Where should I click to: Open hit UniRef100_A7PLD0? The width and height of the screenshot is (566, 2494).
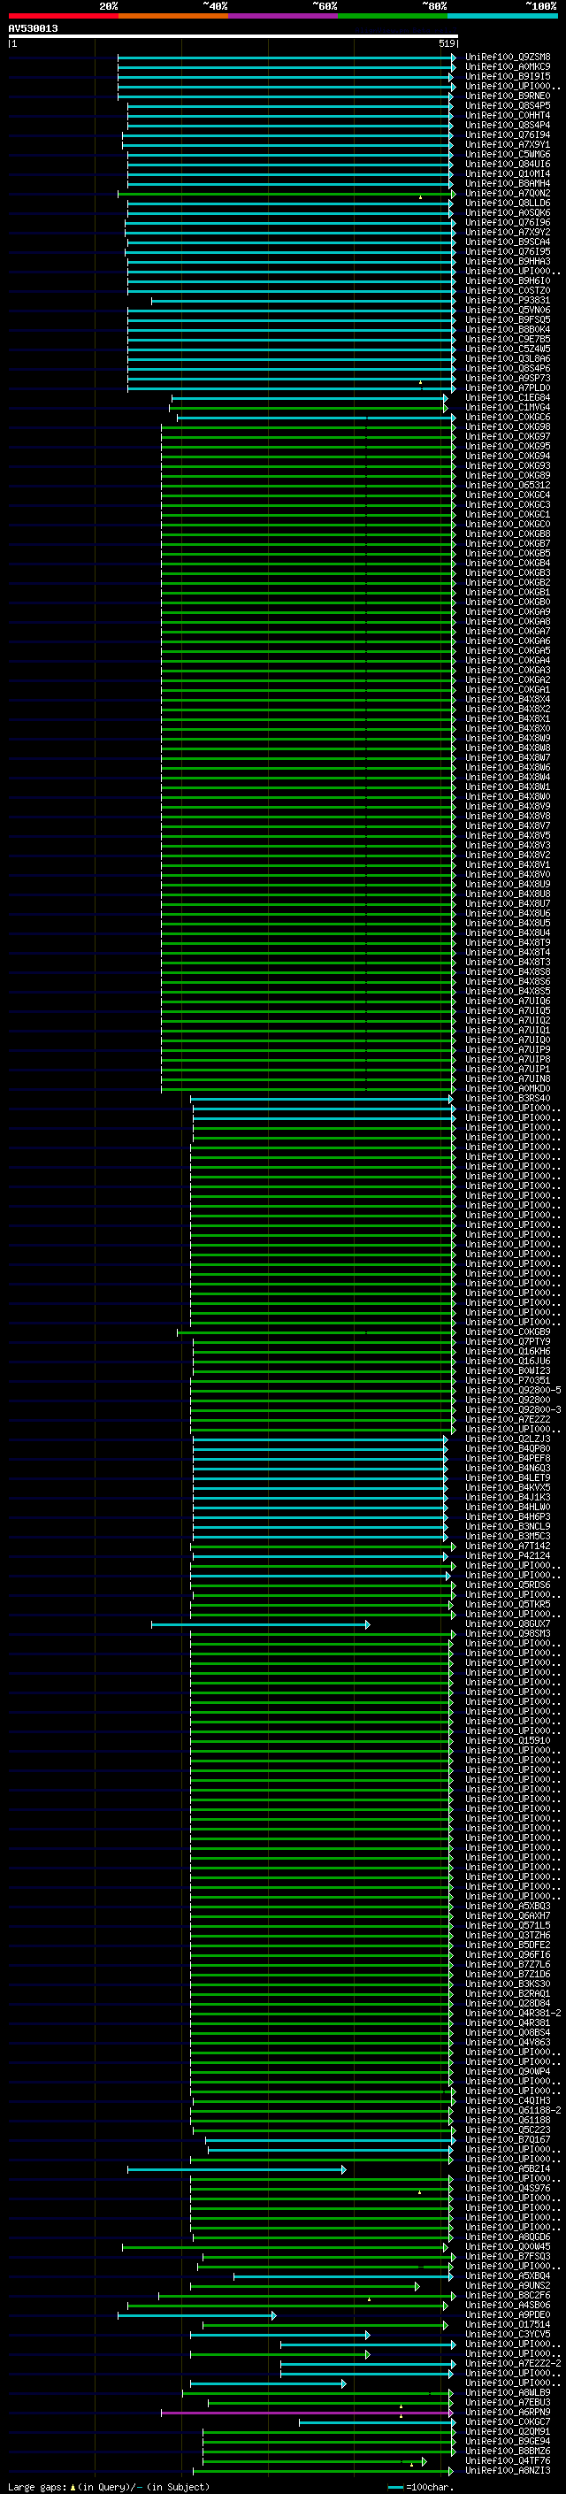tap(508, 388)
